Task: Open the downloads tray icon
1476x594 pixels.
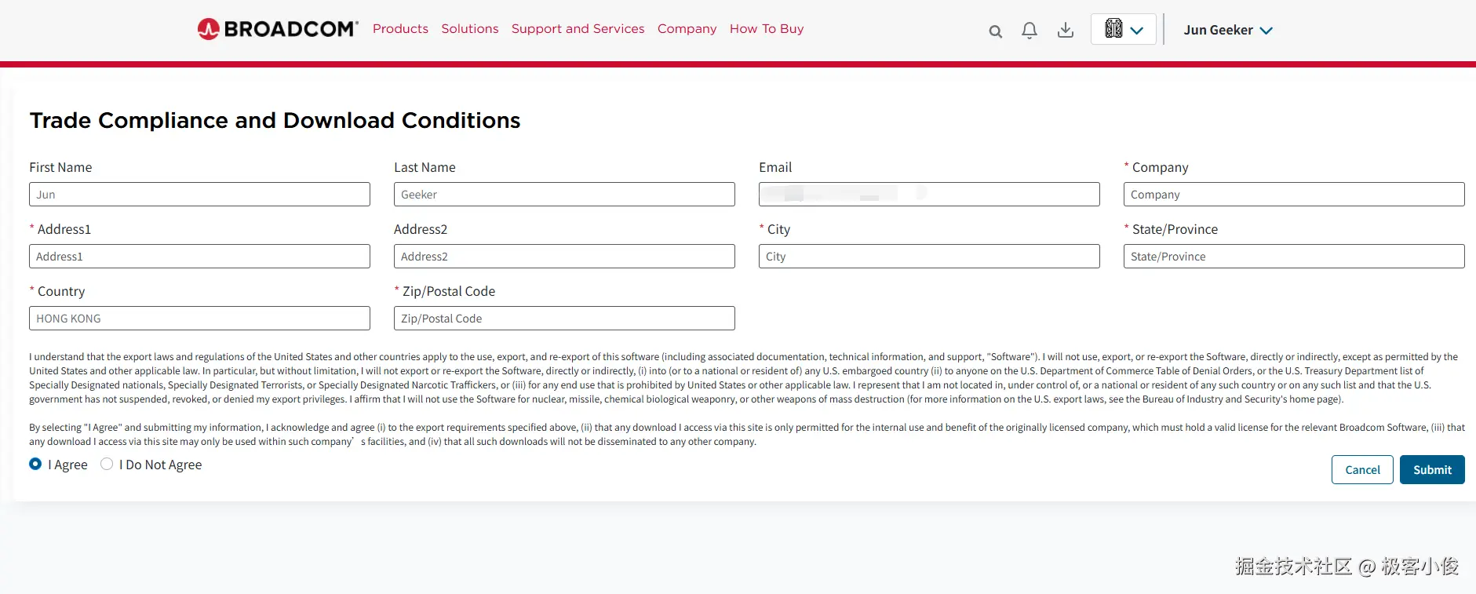Action: tap(1066, 31)
